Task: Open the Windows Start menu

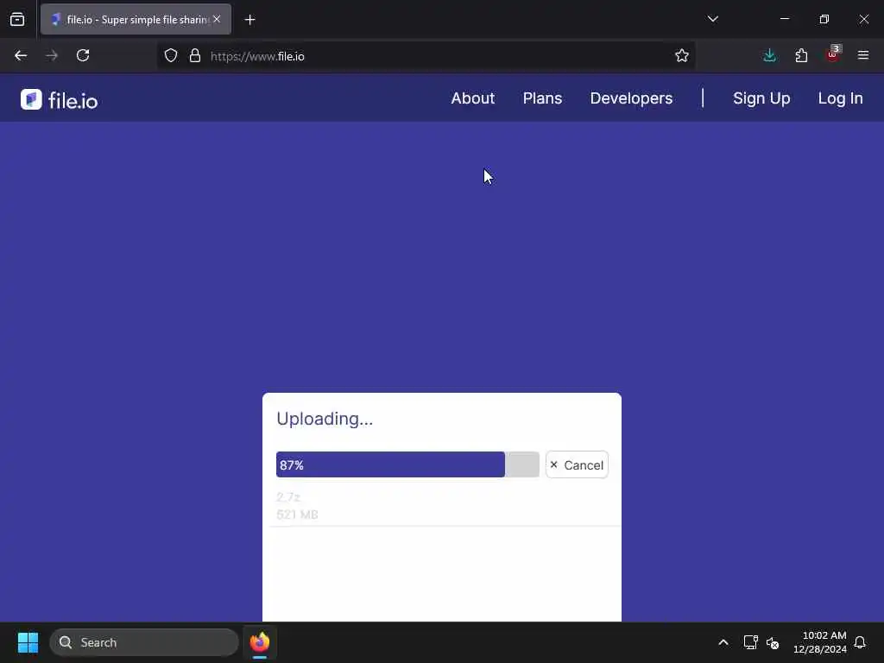Action: pyautogui.click(x=28, y=642)
